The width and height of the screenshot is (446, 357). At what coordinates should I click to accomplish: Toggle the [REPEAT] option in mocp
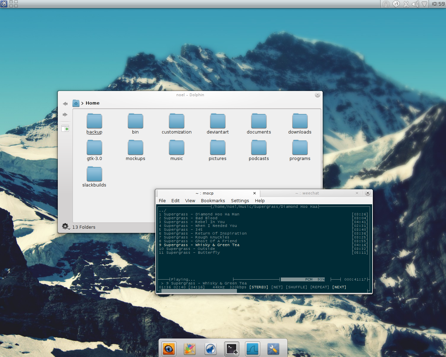320,287
